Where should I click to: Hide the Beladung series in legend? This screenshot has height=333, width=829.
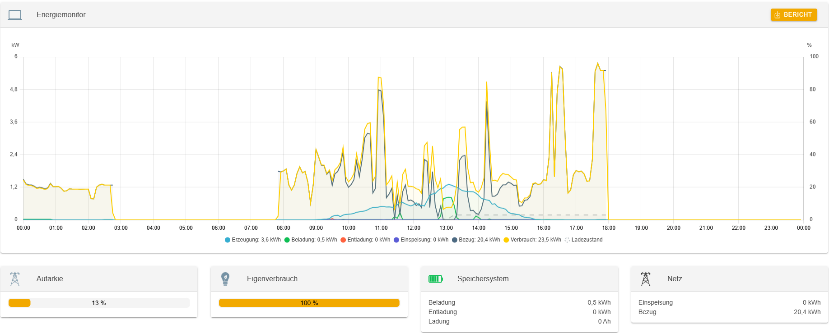311,240
